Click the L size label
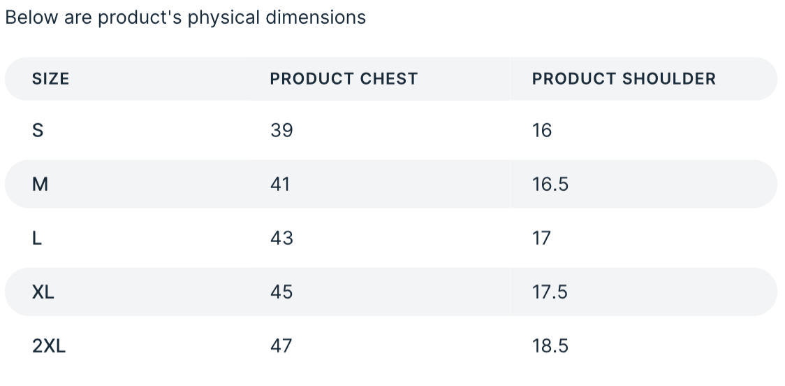 click(x=37, y=238)
